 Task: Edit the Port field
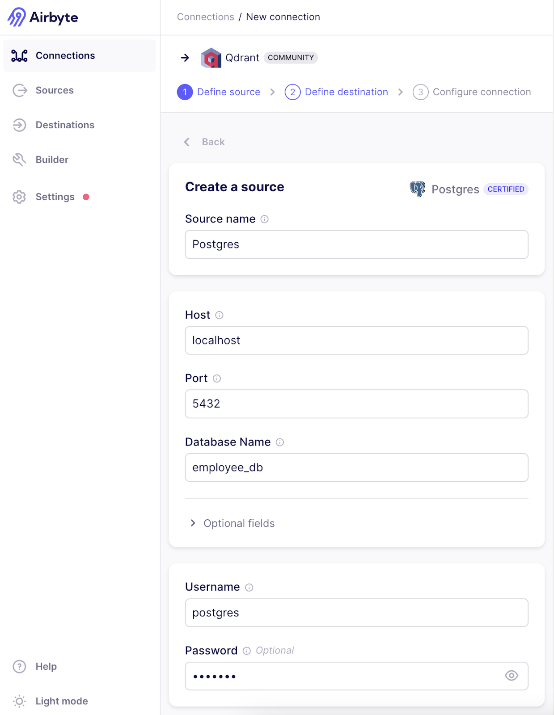coord(356,404)
